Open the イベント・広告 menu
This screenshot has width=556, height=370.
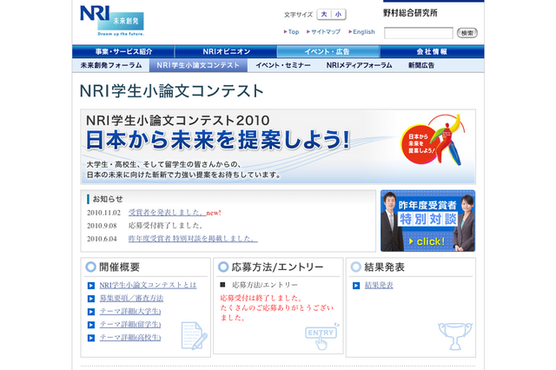pyautogui.click(x=328, y=52)
